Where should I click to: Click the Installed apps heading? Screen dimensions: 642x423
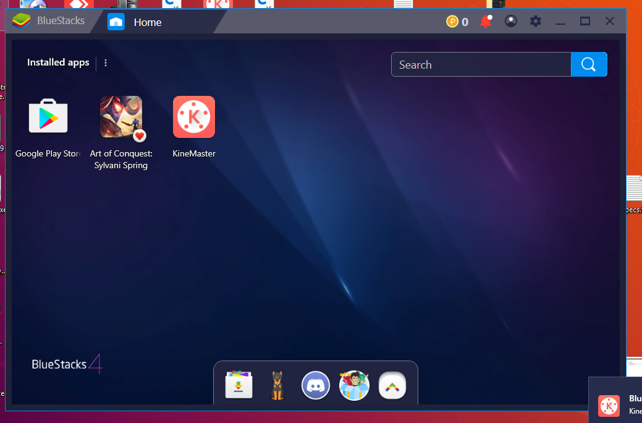coord(58,62)
